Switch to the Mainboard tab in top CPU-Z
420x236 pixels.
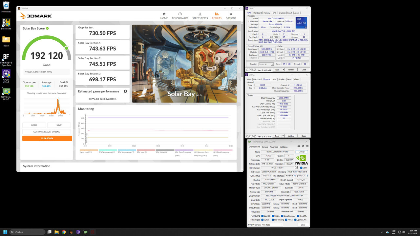pyautogui.click(x=257, y=13)
